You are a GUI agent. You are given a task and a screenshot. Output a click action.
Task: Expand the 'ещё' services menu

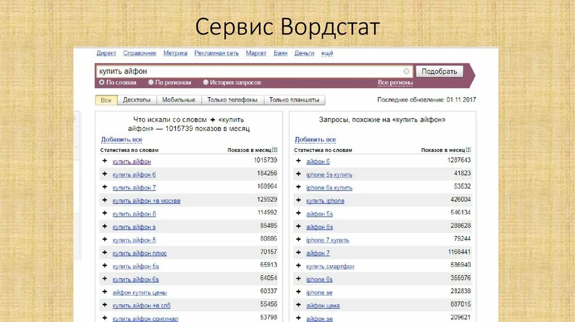coord(327,53)
